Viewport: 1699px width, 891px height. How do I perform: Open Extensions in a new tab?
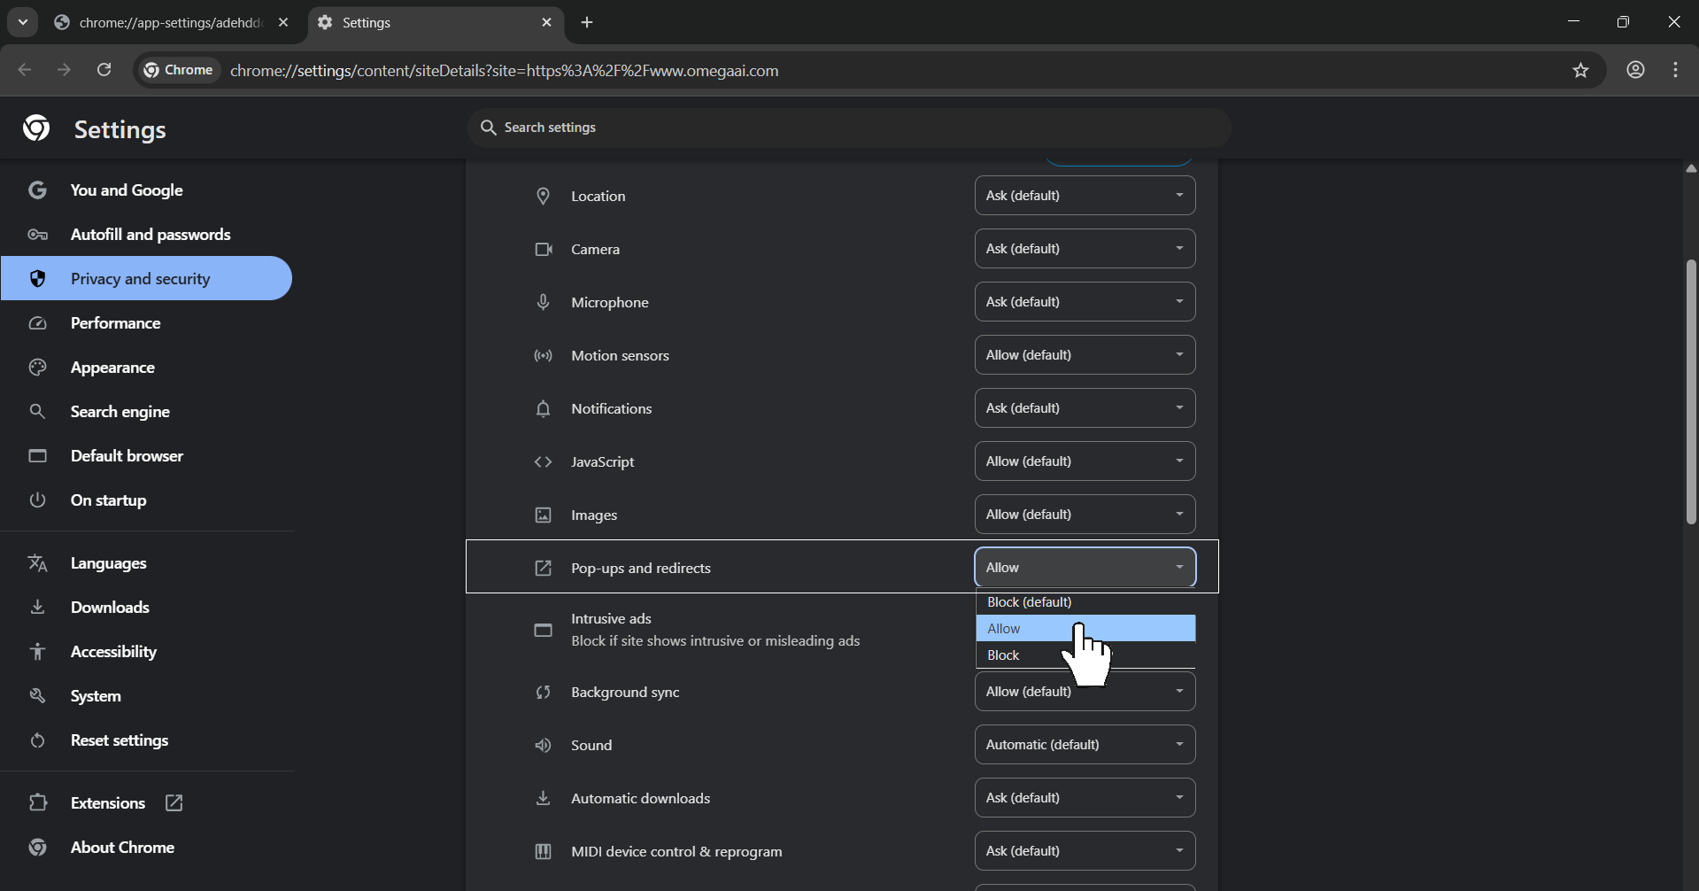(174, 802)
